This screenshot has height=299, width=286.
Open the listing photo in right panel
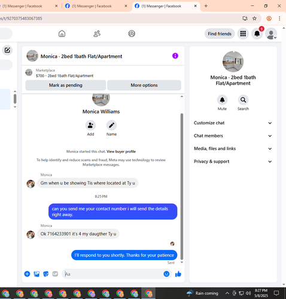(233, 62)
